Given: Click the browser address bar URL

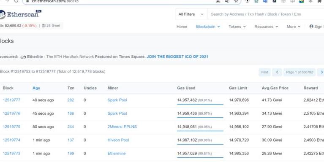Looking at the screenshot, I should coord(55,1).
